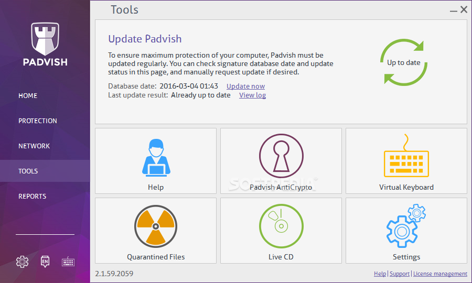The height and width of the screenshot is (283, 472).
Task: Open the Live CD disc tile
Action: pyautogui.click(x=281, y=231)
